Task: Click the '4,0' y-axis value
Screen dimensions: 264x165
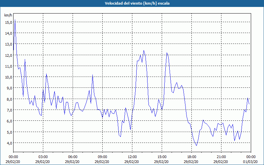Action: point(10,143)
